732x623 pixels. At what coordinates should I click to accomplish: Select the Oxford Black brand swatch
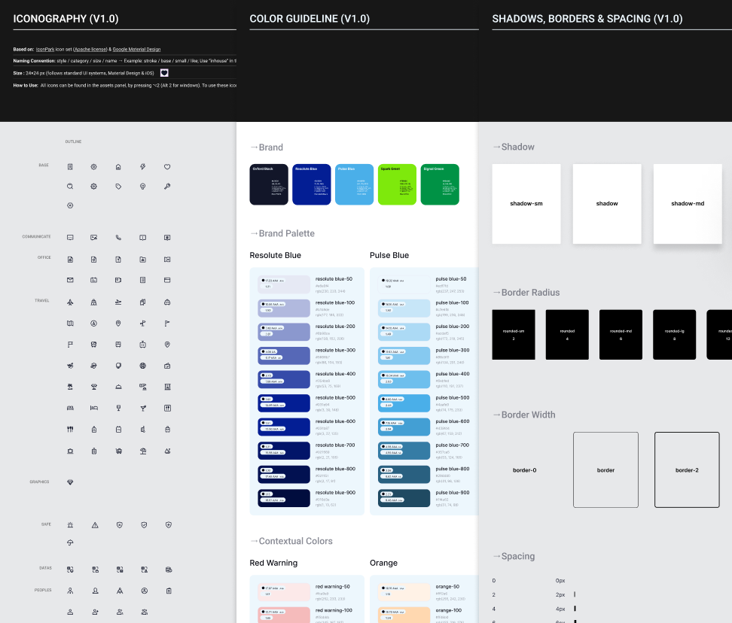(x=269, y=184)
